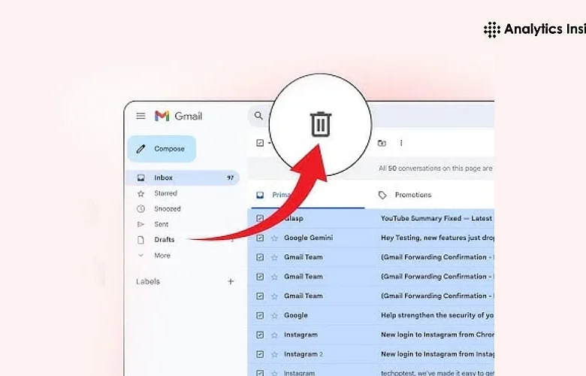Switch to the Promotions tab

(413, 195)
